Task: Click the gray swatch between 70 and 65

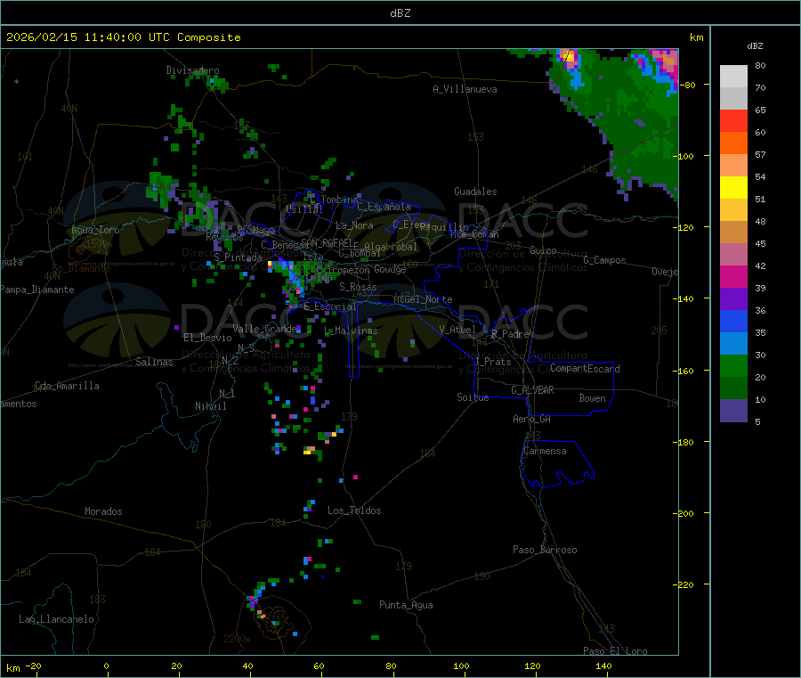Action: pyautogui.click(x=733, y=98)
